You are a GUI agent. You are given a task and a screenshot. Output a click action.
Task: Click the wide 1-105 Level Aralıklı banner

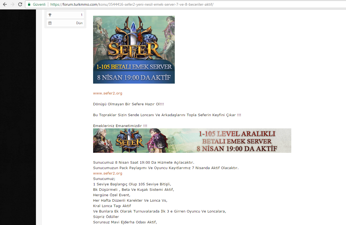coord(192,141)
